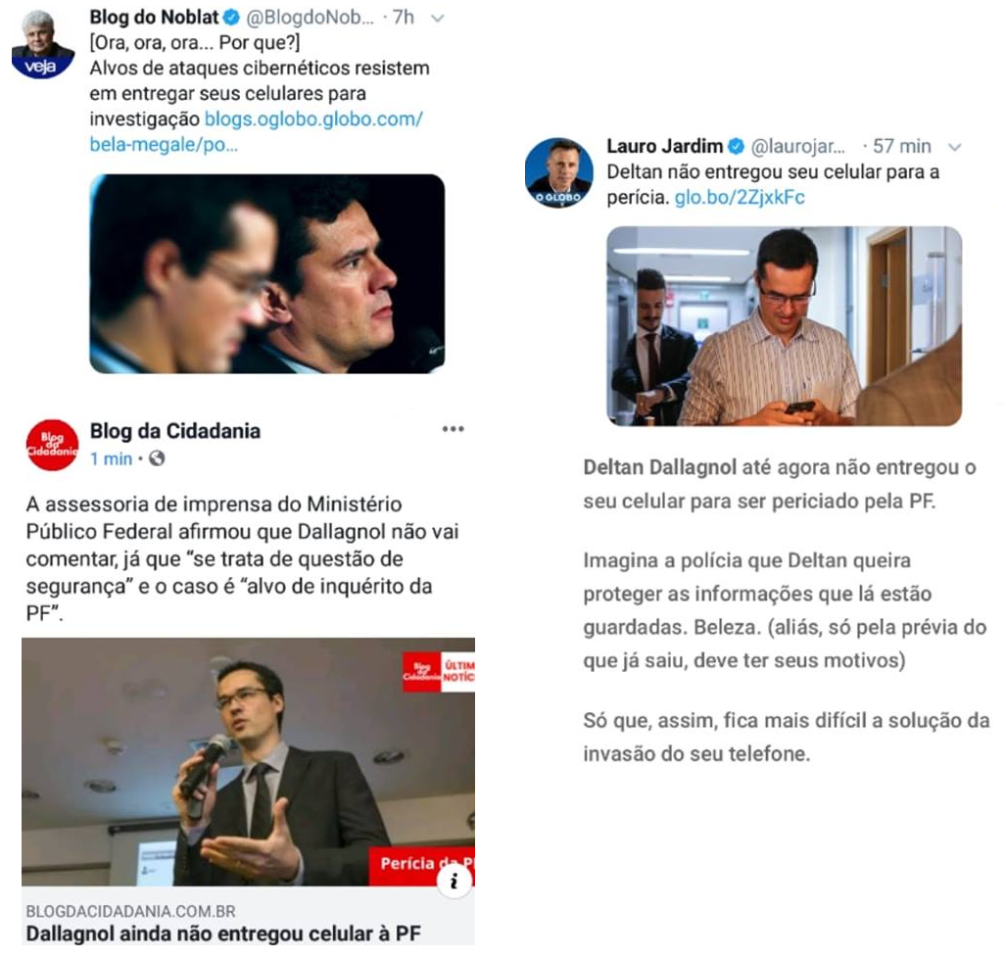1006x959 pixels.
Task: Click Lauro Jardim verified badge
Action: pyautogui.click(x=736, y=147)
